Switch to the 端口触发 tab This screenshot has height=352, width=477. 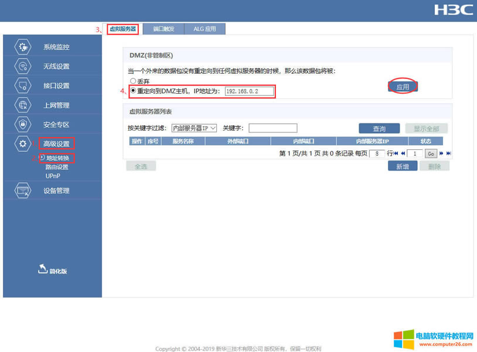point(165,28)
